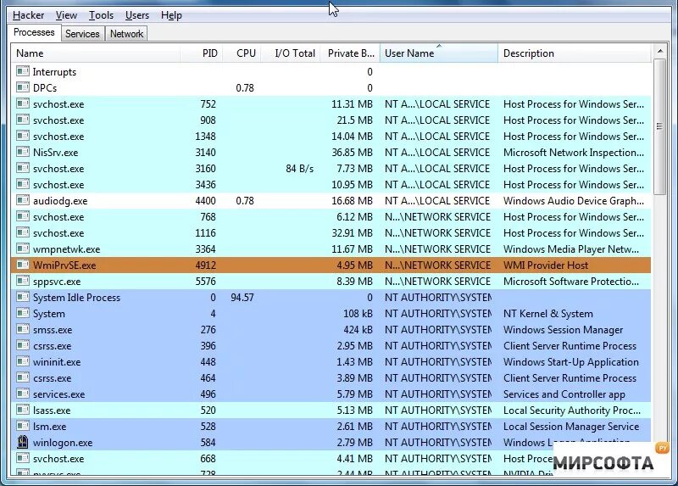The height and width of the screenshot is (486, 678).
Task: Click the User Name column header
Action: (439, 53)
